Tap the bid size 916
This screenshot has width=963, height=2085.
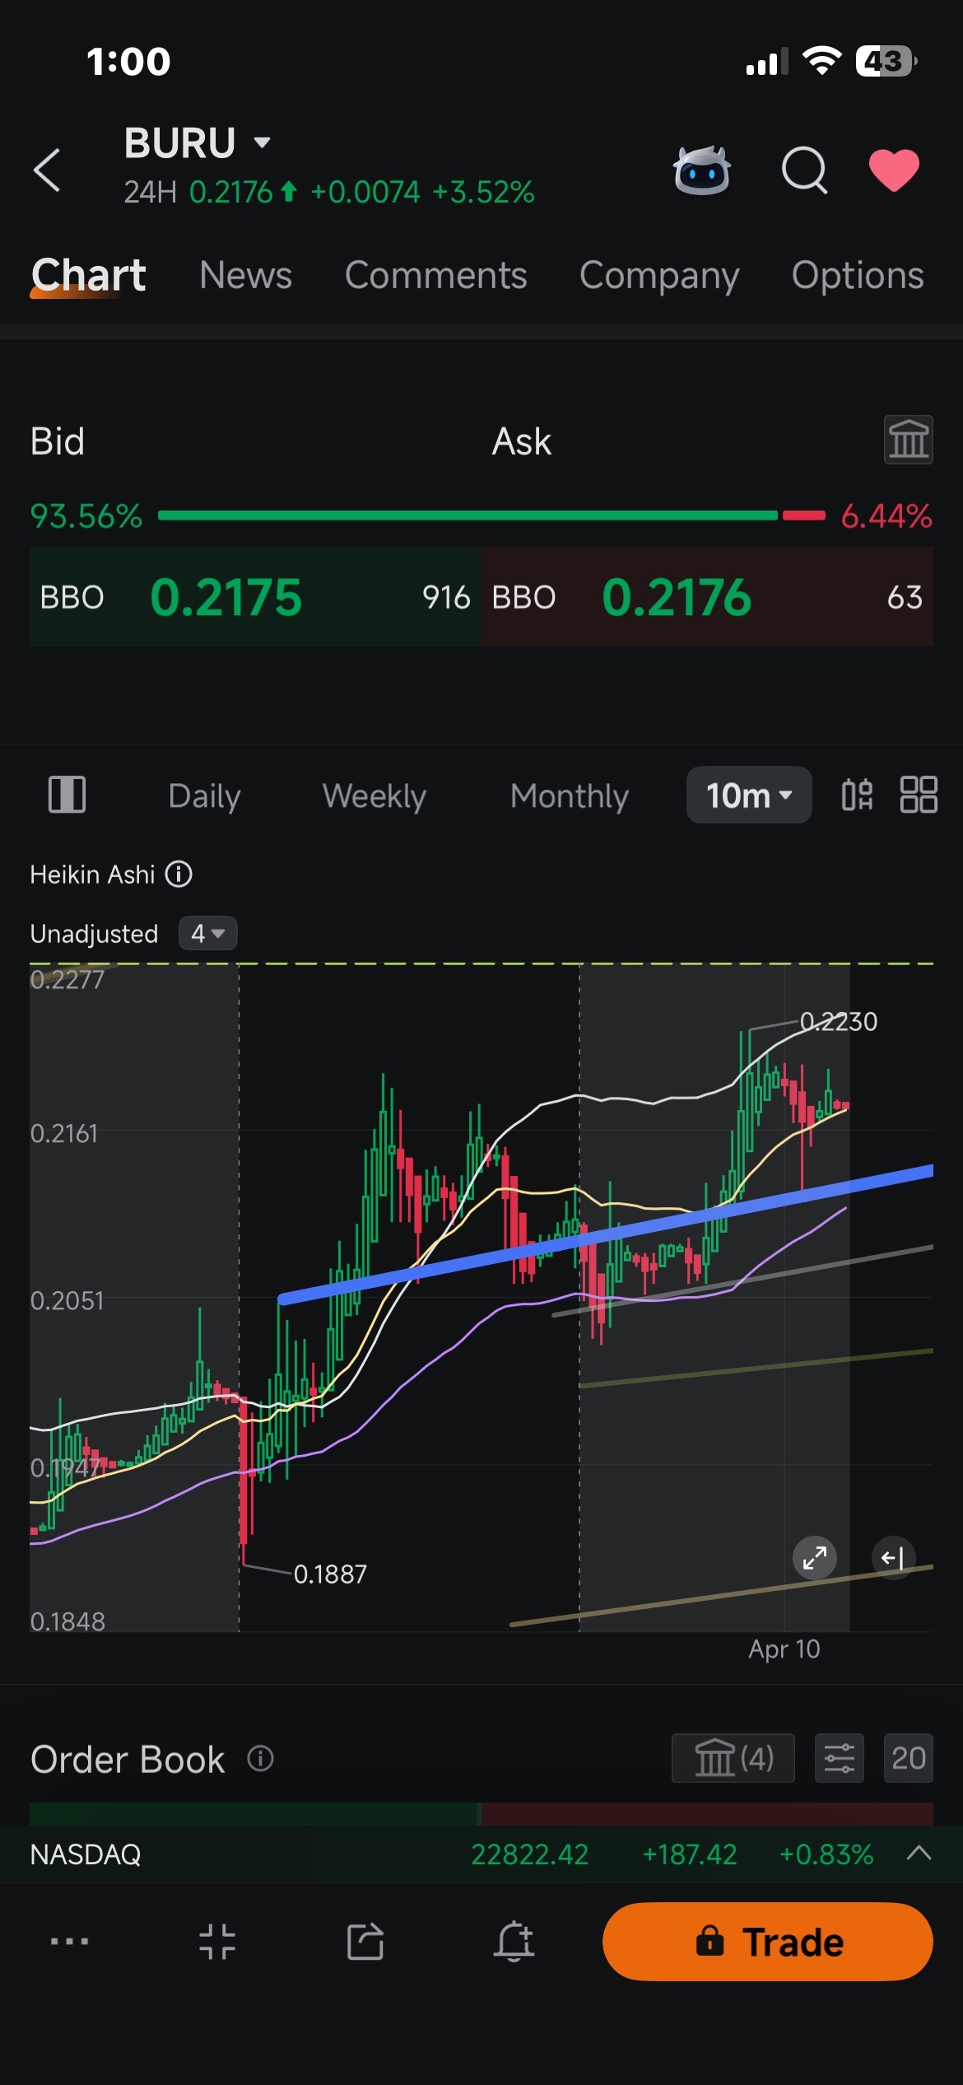[446, 597]
